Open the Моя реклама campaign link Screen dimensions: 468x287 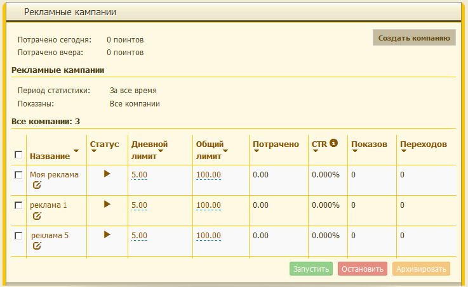click(x=54, y=175)
